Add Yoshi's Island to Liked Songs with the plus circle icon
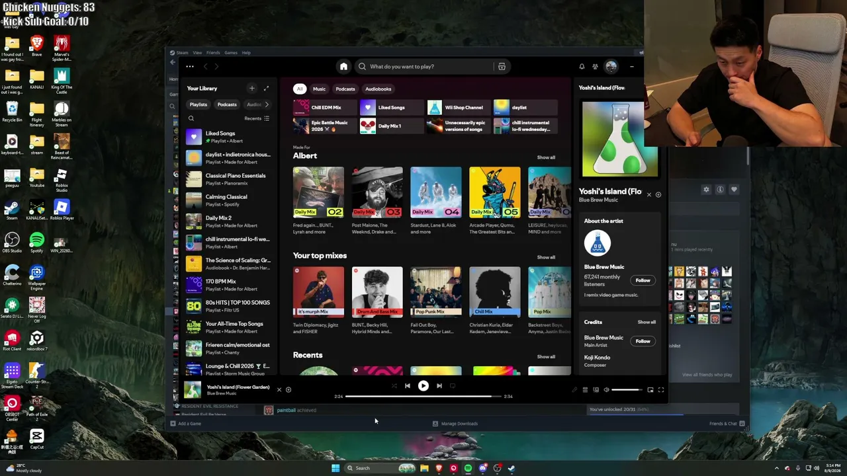Image resolution: width=847 pixels, height=476 pixels. 288,389
